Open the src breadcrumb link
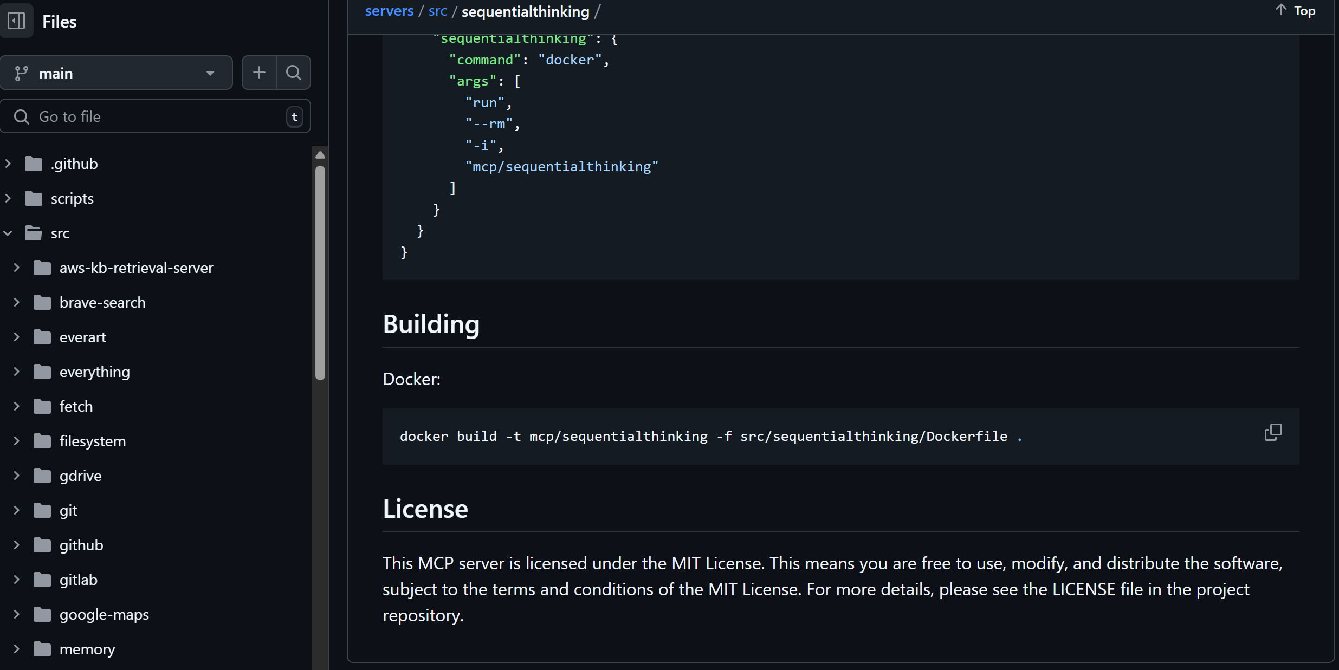1339x670 pixels. (438, 11)
